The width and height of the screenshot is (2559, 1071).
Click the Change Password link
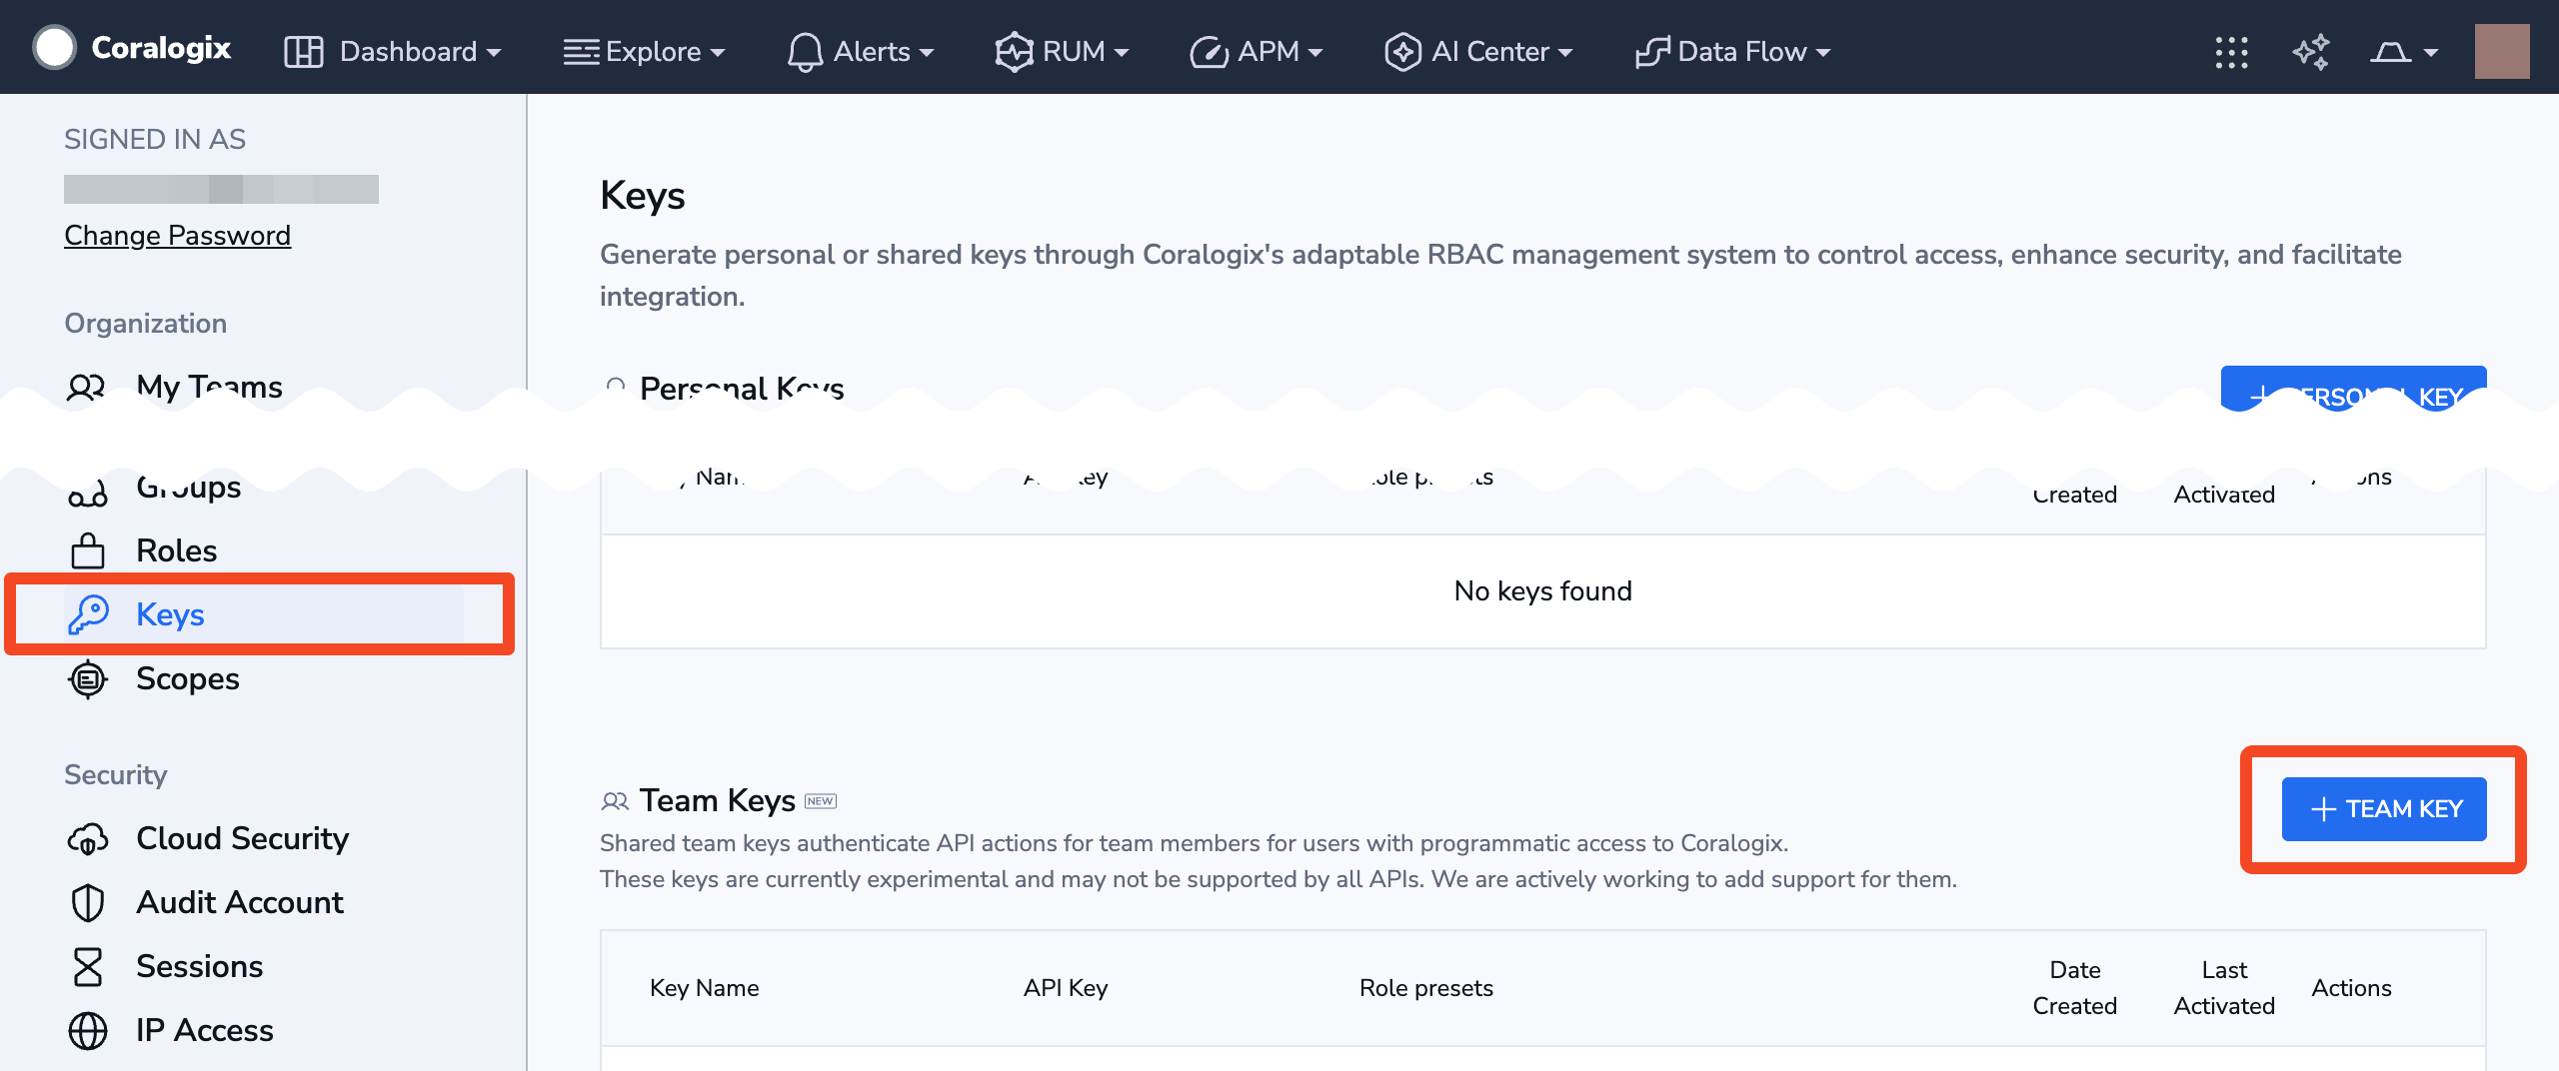click(x=177, y=236)
